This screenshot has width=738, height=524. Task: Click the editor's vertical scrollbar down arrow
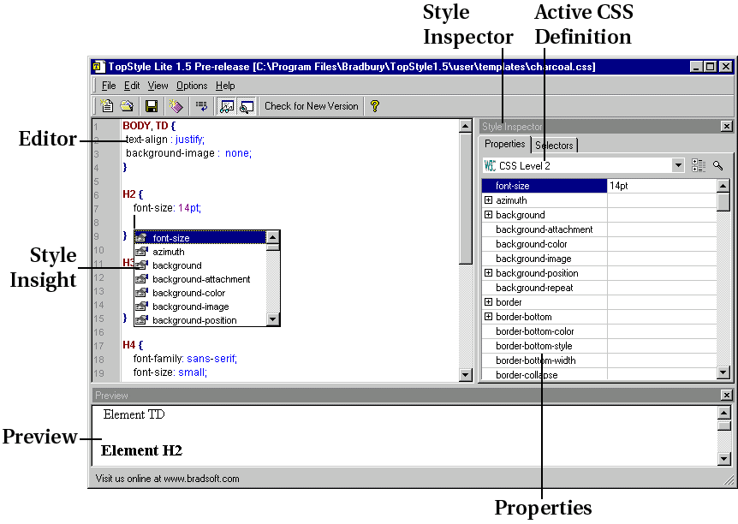pyautogui.click(x=466, y=374)
